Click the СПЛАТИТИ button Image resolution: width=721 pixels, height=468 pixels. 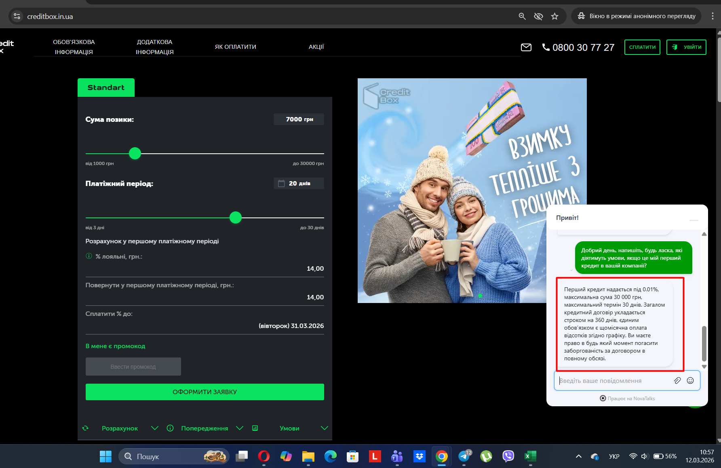[x=642, y=47]
